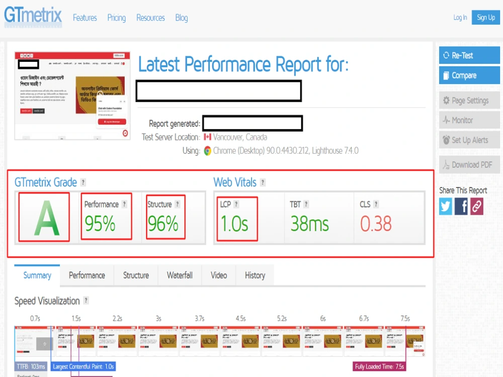Click the help icon beside Performance score
Screen dimensions: 503x377
point(124,204)
